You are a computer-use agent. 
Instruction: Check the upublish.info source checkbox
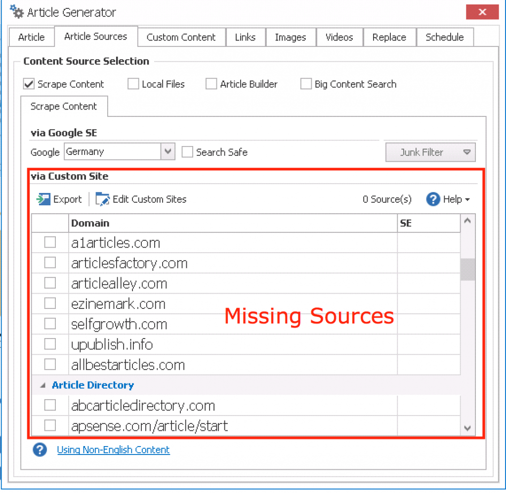50,344
